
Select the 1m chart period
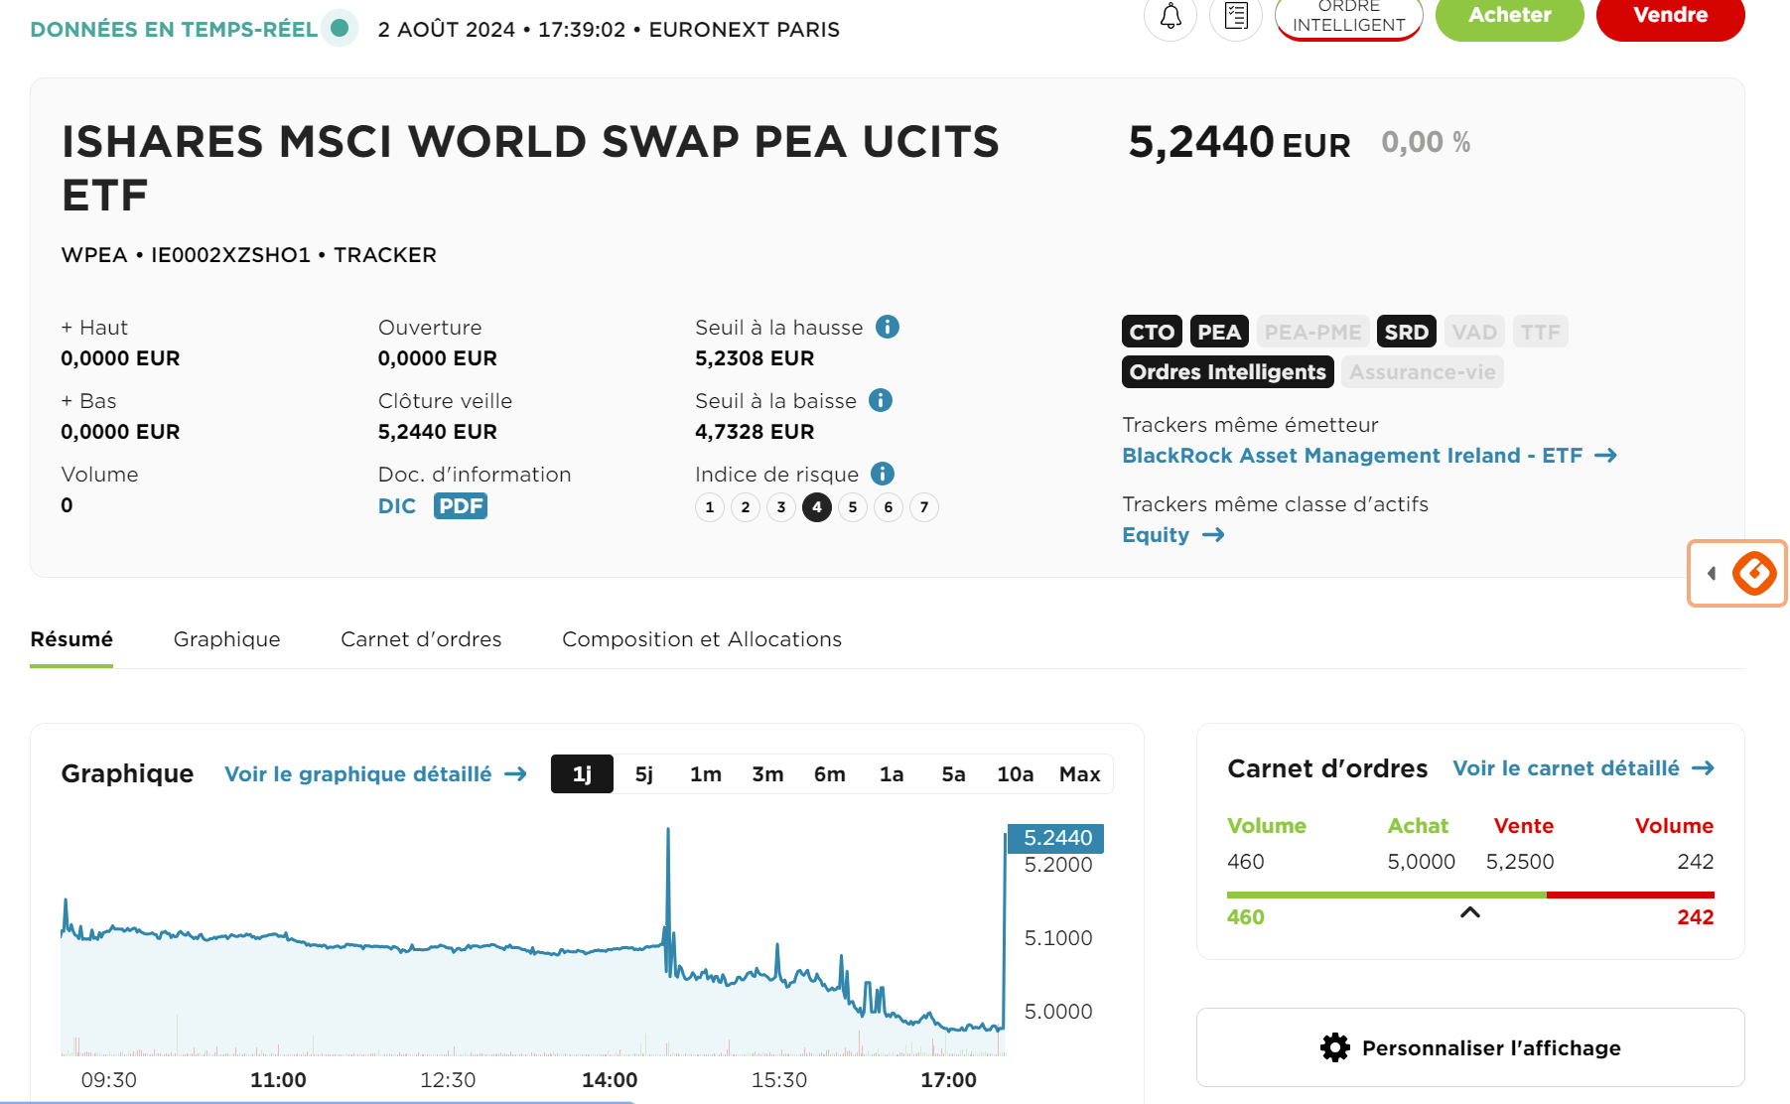coord(706,774)
